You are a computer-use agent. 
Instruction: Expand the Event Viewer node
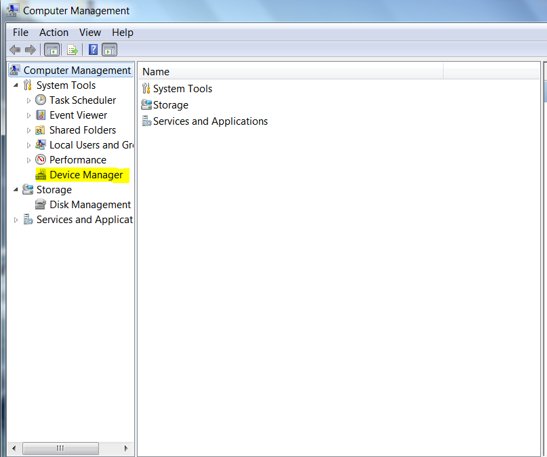click(28, 115)
